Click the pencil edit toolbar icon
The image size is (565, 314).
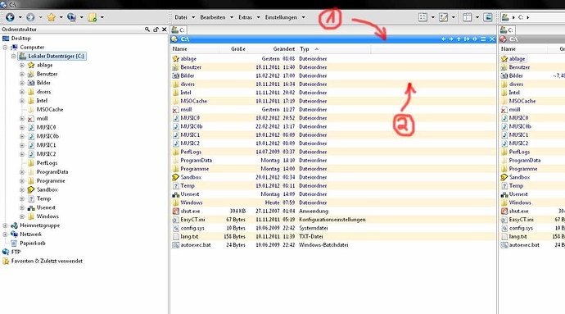443,17
